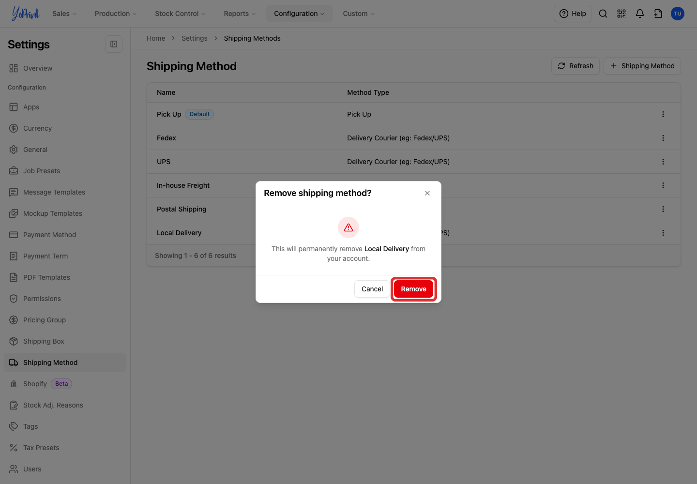Expand the Production menu
Viewport: 697px width, 484px height.
click(x=116, y=14)
